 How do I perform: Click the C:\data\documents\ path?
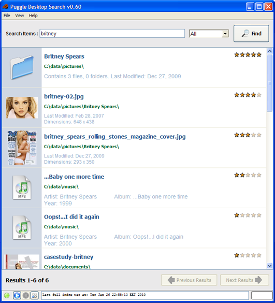click(67, 267)
